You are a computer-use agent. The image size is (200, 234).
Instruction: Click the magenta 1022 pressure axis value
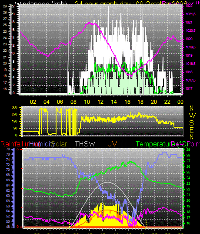tap(189, 6)
